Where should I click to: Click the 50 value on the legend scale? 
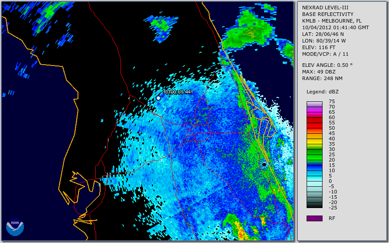pos(332,128)
